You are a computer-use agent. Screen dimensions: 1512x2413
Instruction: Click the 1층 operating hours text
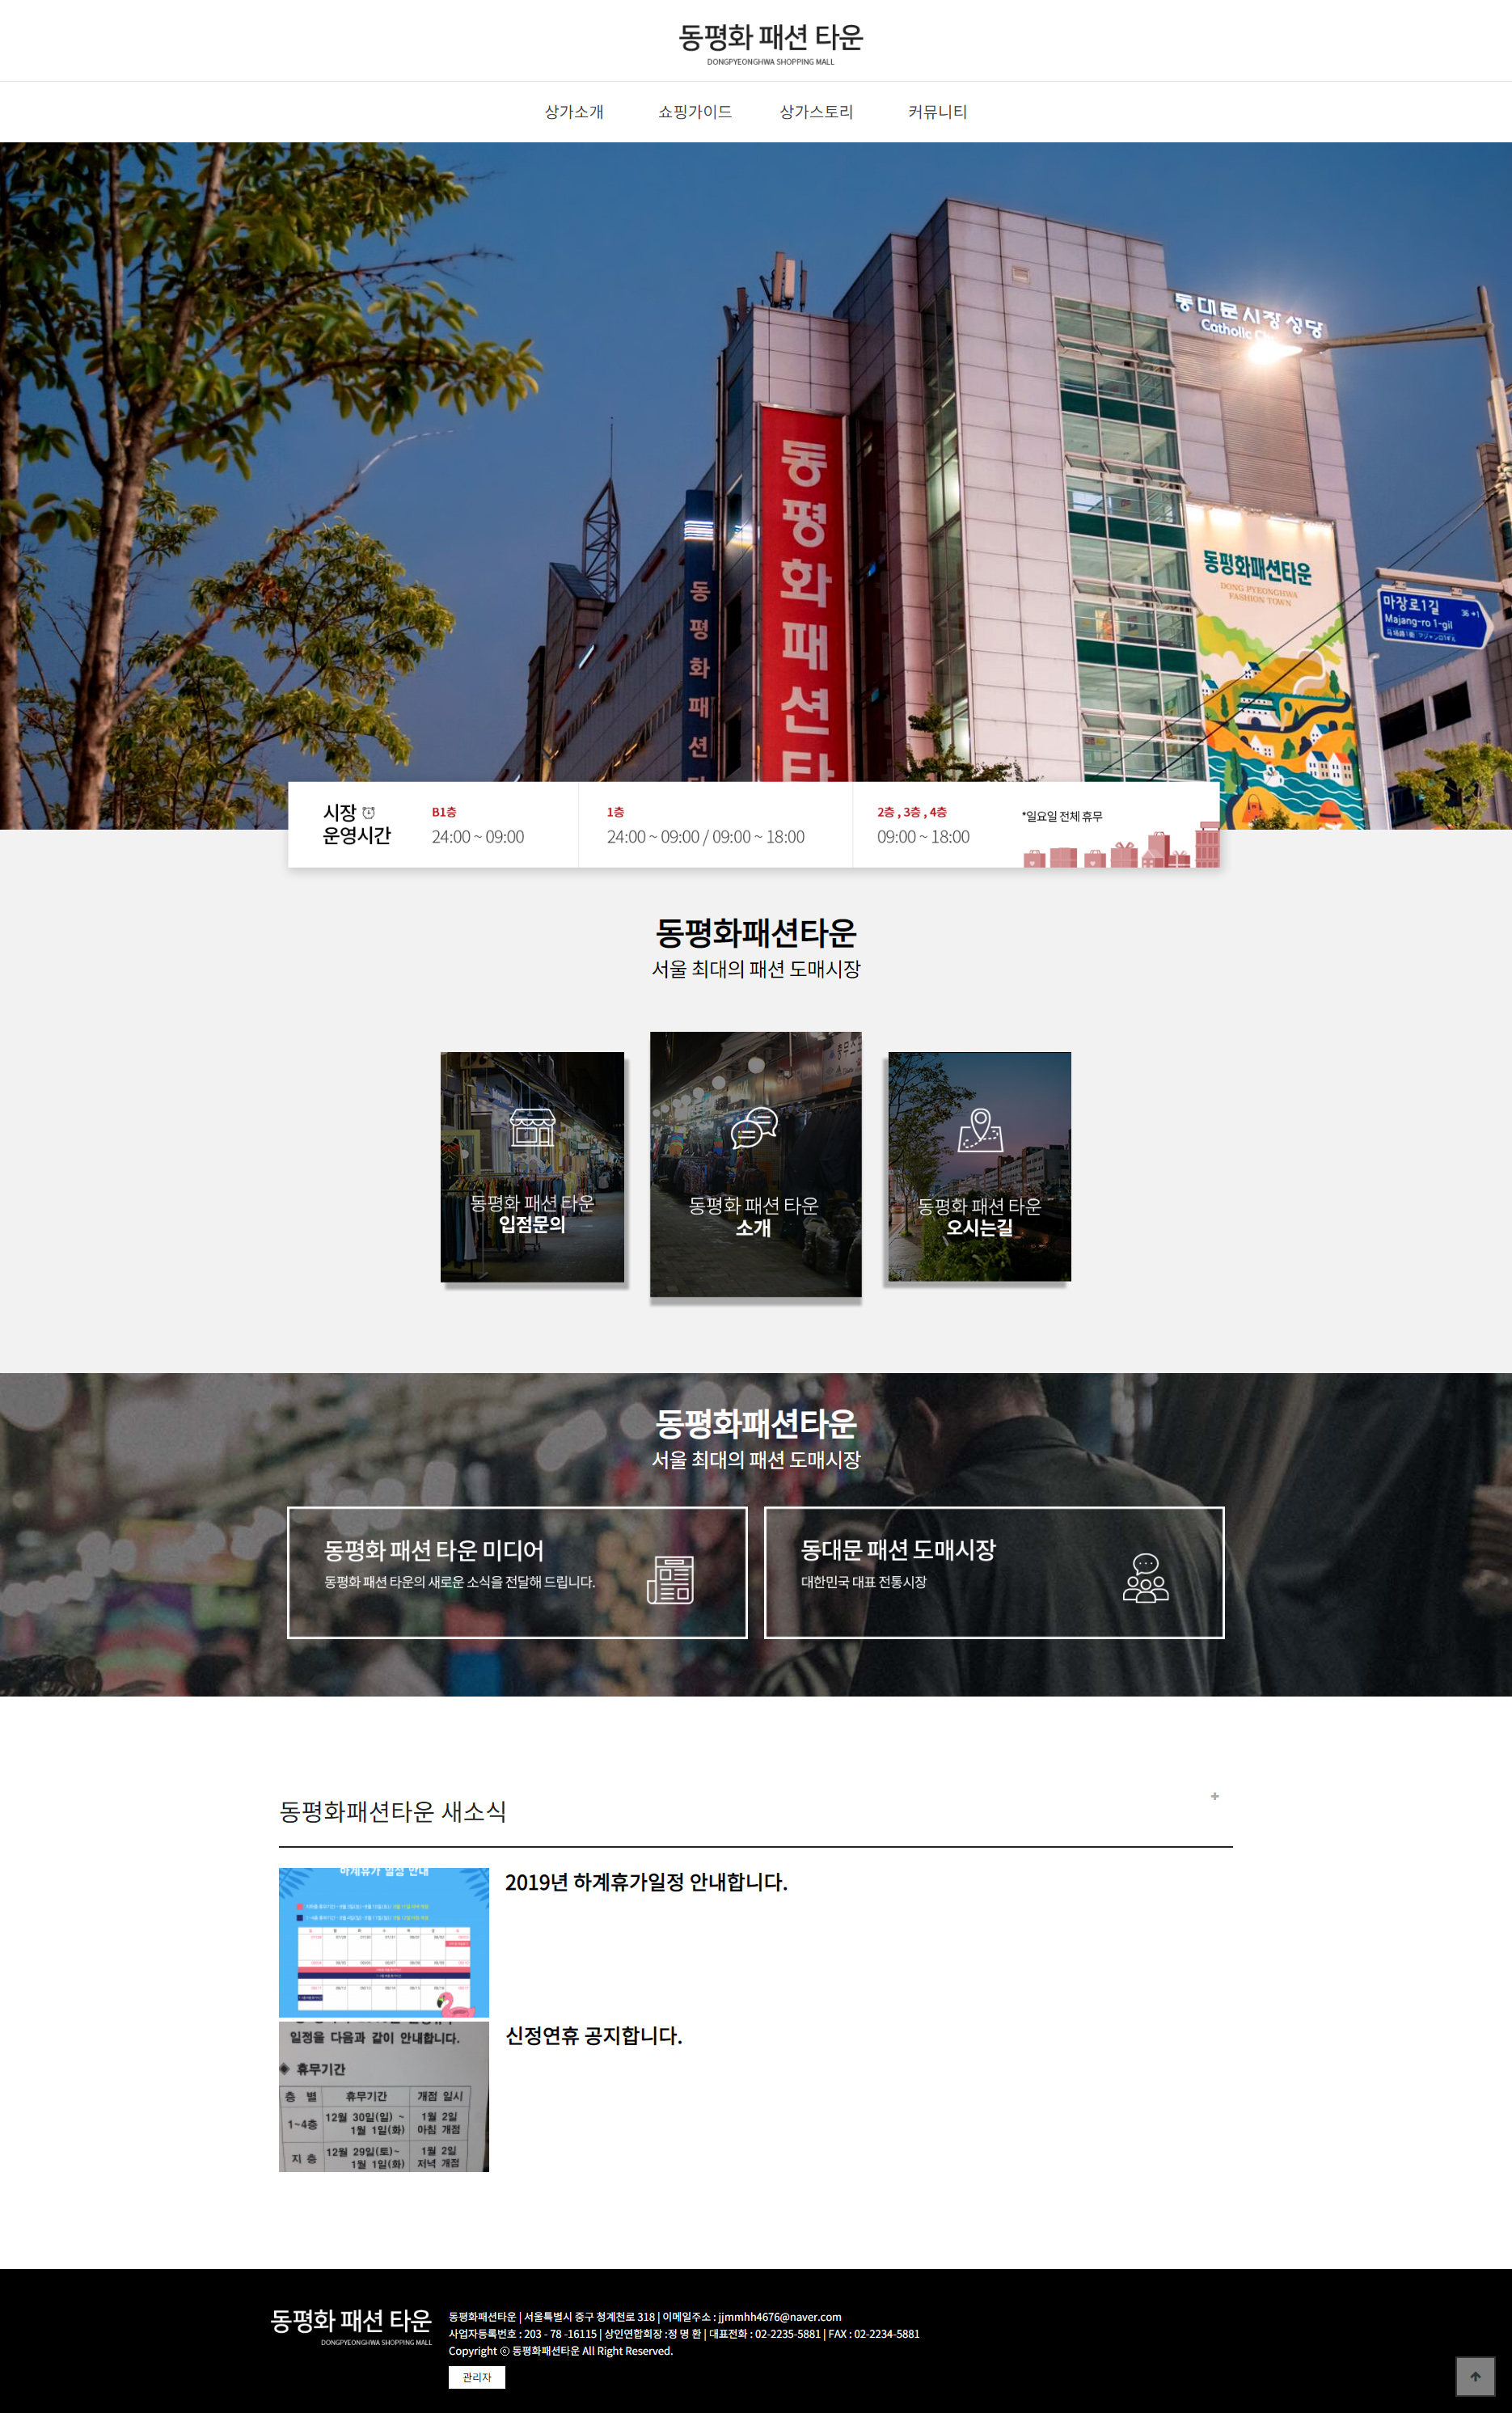click(706, 826)
